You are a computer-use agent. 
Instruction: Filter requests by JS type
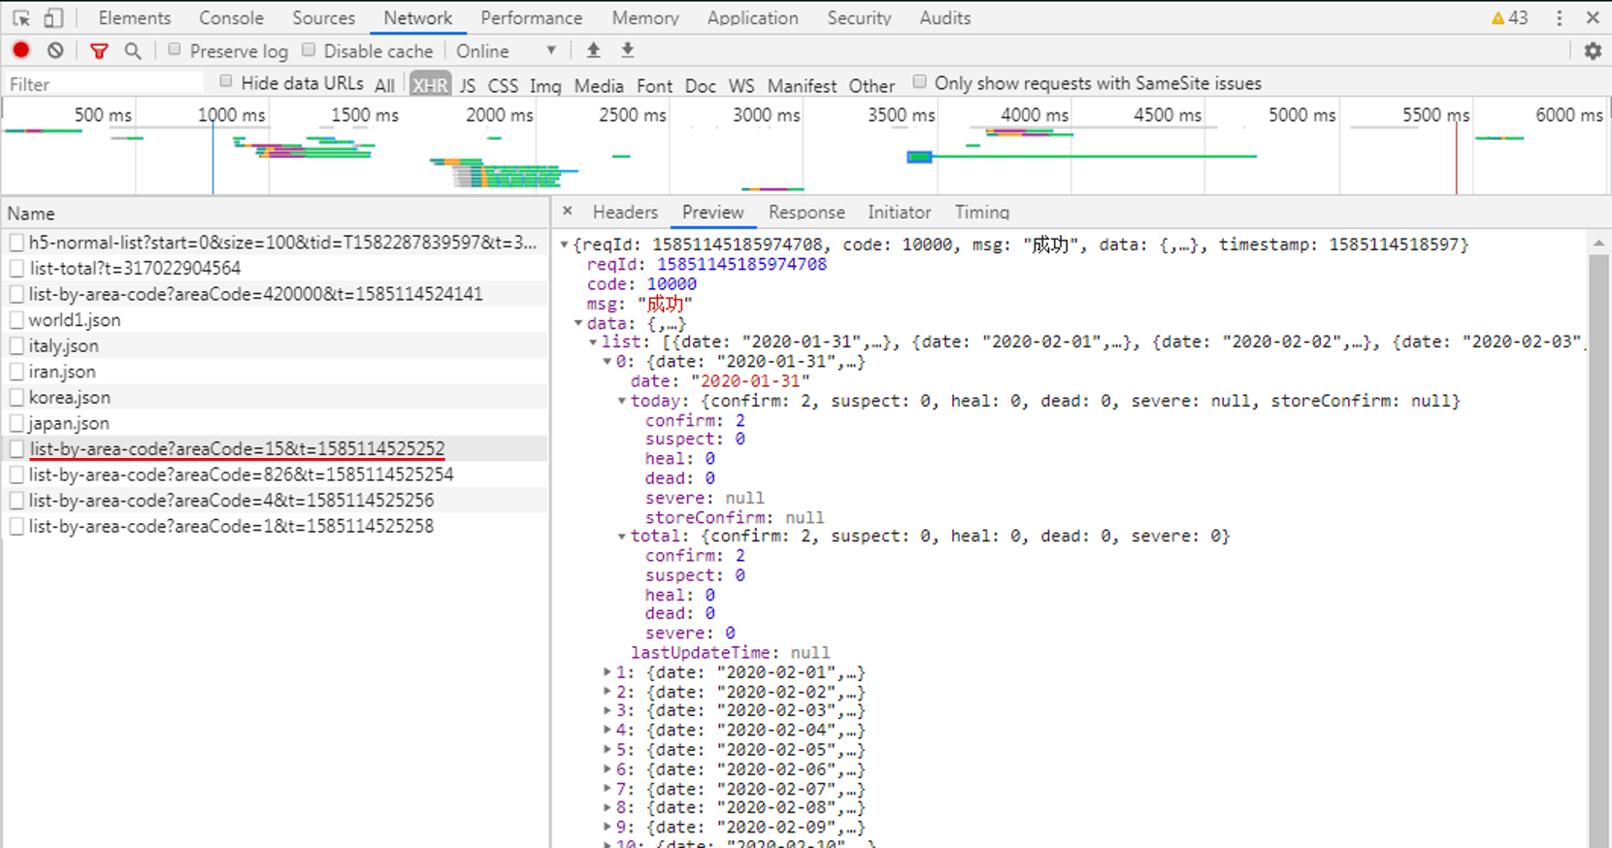pyautogui.click(x=468, y=84)
